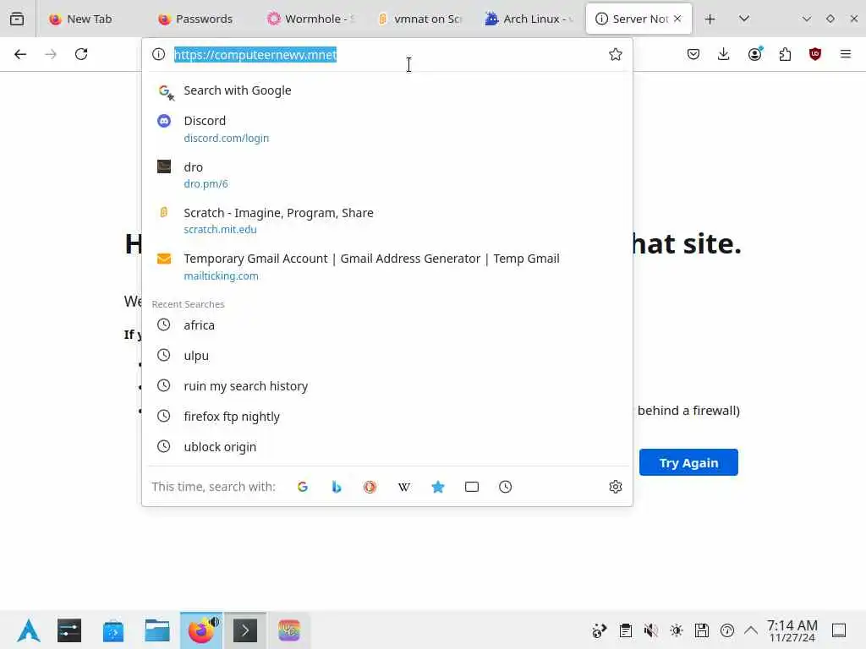Image resolution: width=866 pixels, height=649 pixels.
Task: Toggle the muted audio volume tray icon
Action: (650, 630)
